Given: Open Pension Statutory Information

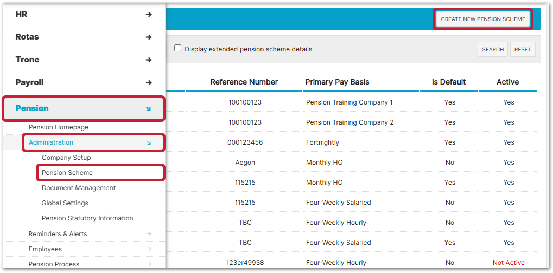Looking at the screenshot, I should click(87, 218).
